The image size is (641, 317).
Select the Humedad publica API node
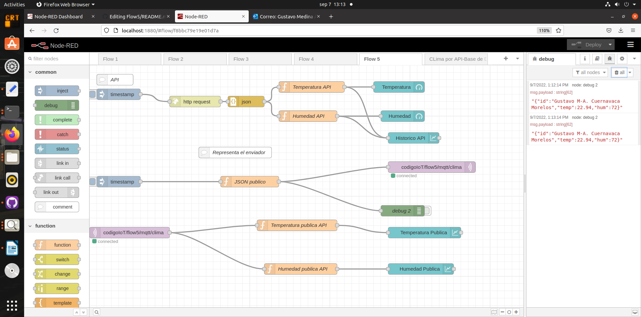[x=301, y=269]
